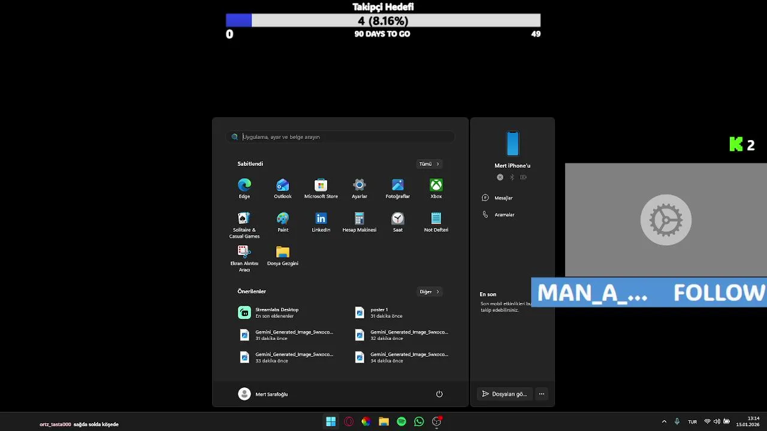Open the colorful wheel taskbar app

(366, 422)
